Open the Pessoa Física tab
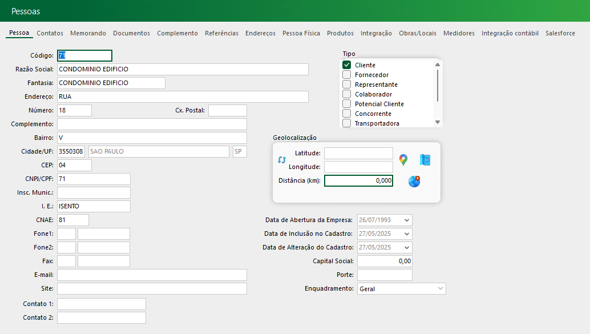 pos(301,33)
